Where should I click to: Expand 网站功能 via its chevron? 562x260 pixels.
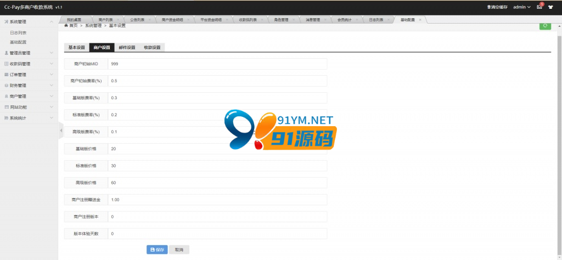pyautogui.click(x=52, y=107)
